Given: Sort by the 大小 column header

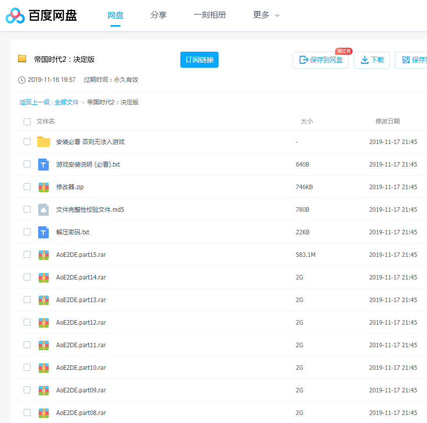Looking at the screenshot, I should coord(306,121).
